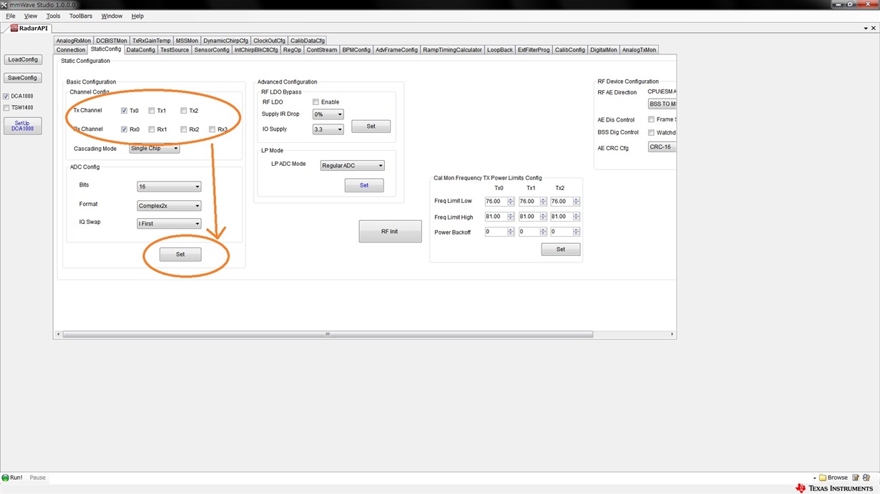Switch to the DataConfig tab
Viewport: 880px width, 494px height.
pos(141,50)
